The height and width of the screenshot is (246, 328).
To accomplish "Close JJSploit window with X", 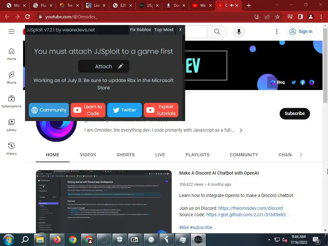I will tap(180, 30).
